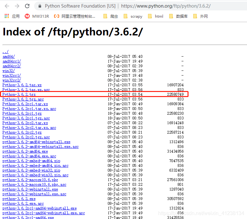The width and height of the screenshot is (247, 219).
Task: Click the file size 7047535
Action: 176,161
